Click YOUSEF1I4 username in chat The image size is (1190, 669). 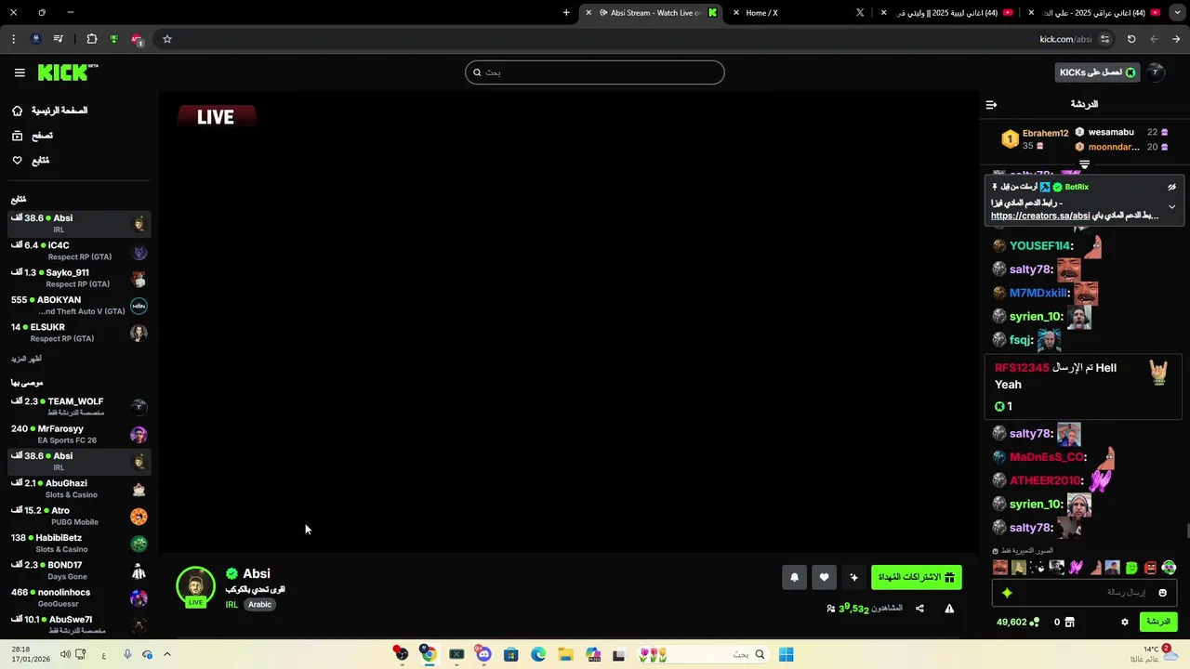point(1040,246)
